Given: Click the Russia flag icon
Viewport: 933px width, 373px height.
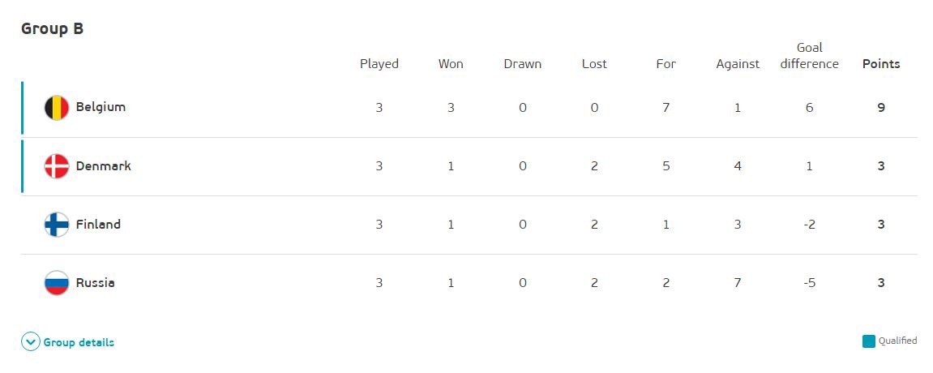Looking at the screenshot, I should (56, 283).
